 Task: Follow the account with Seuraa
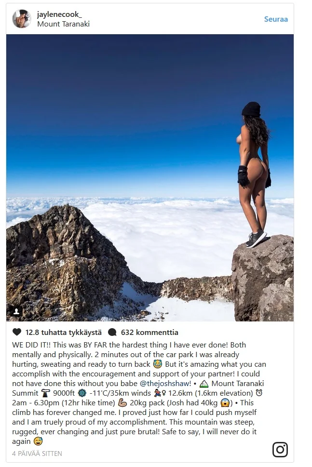276,19
